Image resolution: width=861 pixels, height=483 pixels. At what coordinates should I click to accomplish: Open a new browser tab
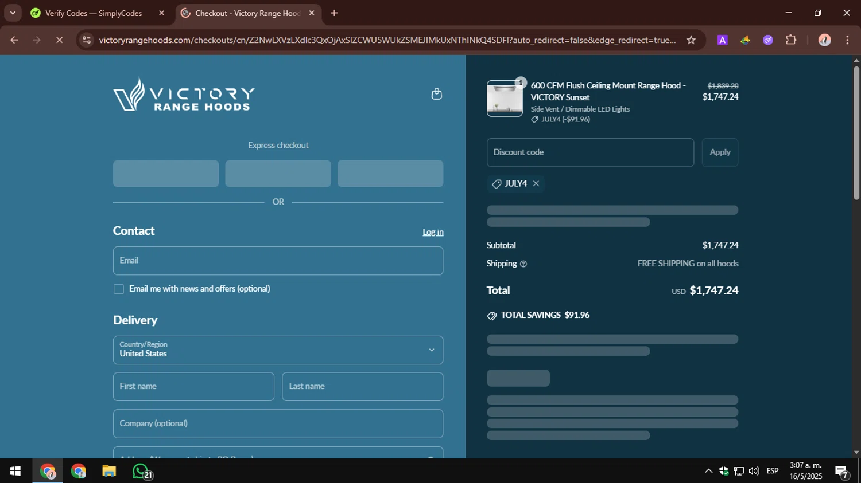click(x=334, y=13)
